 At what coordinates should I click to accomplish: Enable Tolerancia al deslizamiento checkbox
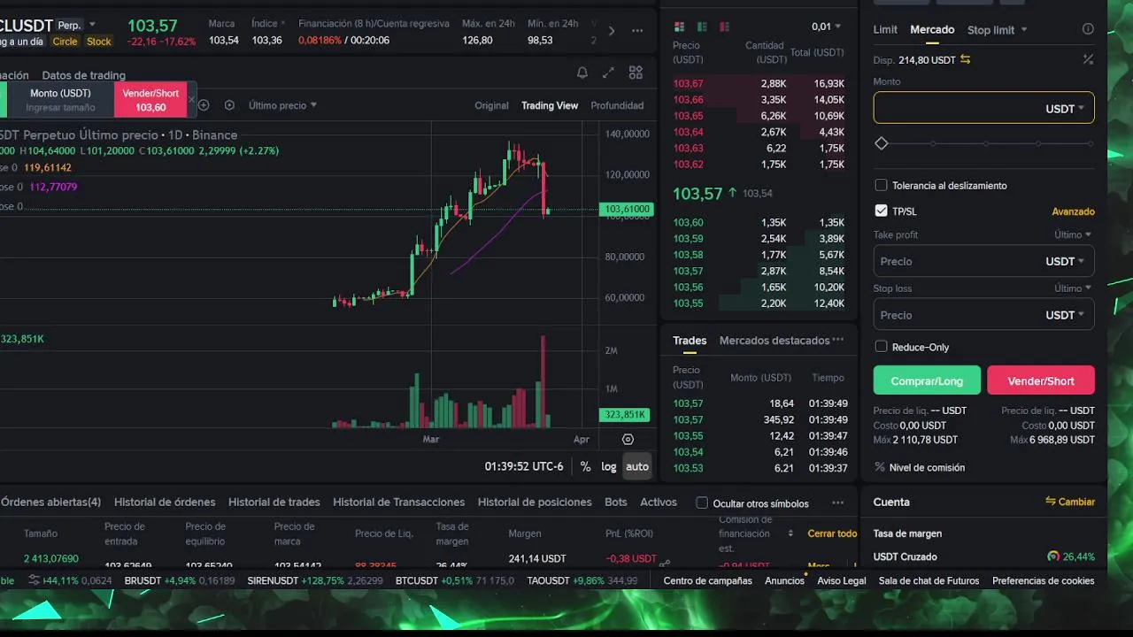tap(881, 186)
